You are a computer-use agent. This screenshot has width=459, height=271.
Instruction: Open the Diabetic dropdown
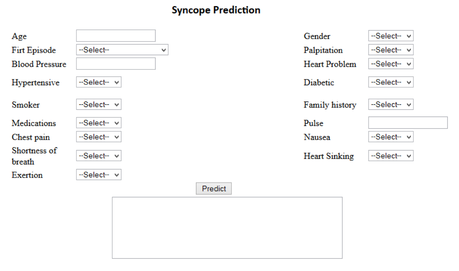coord(391,82)
